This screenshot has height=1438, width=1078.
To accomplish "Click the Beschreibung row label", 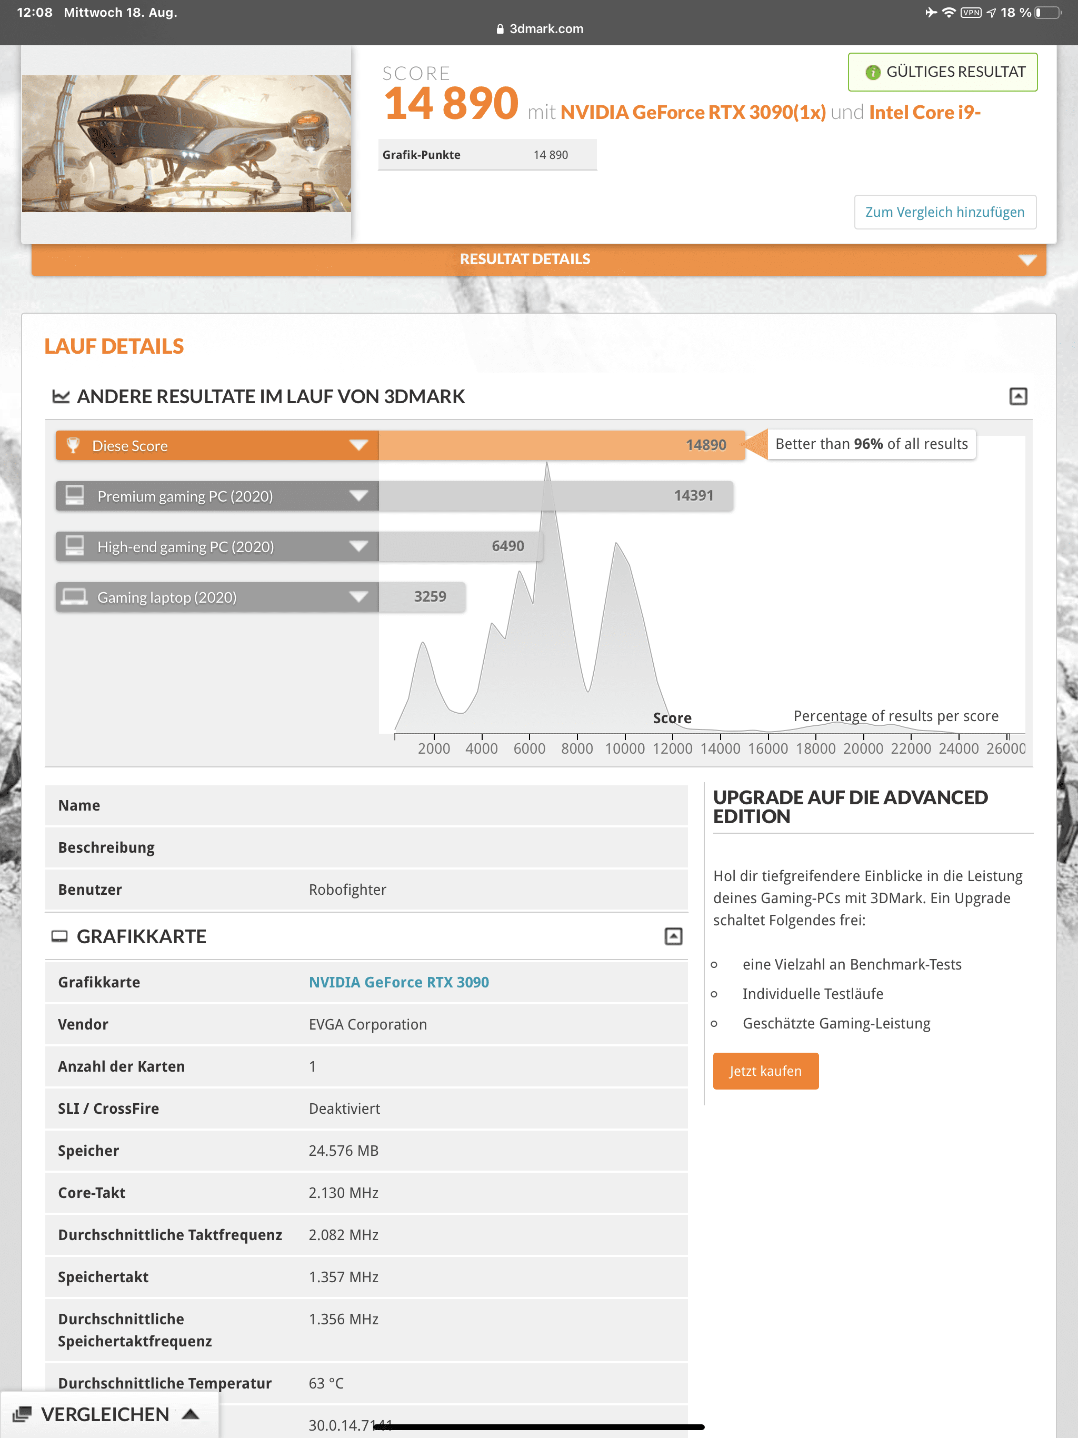I will point(106,848).
